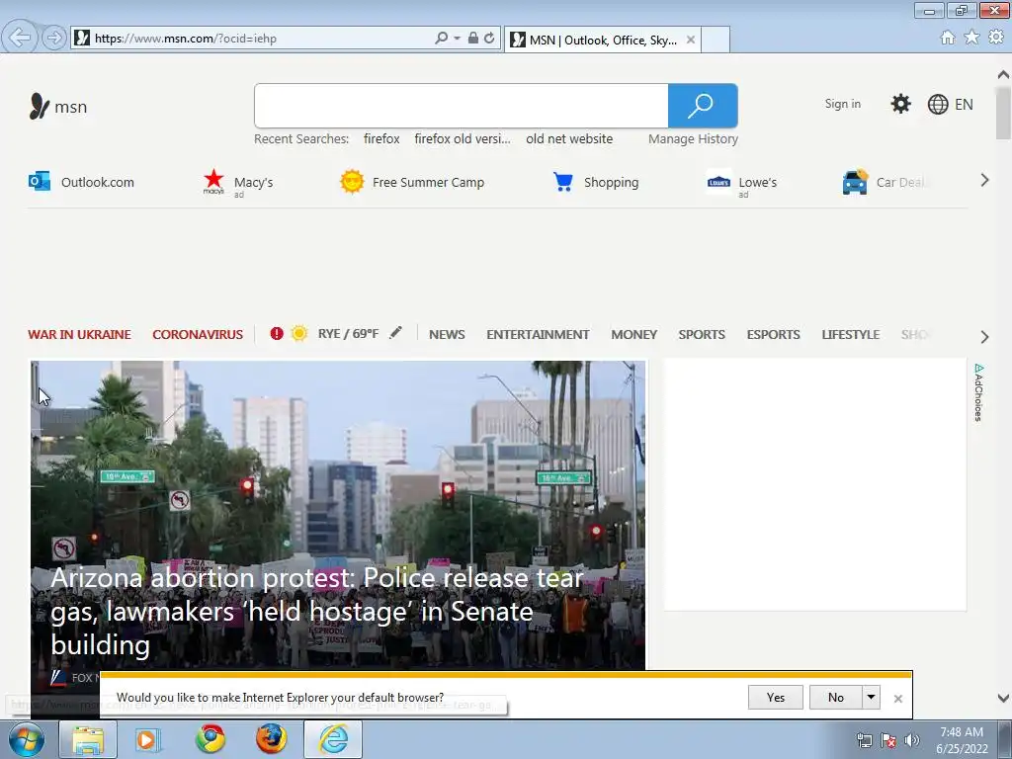Open the EN language globe selector
Viewport: 1012px width, 759px height.
click(x=950, y=104)
